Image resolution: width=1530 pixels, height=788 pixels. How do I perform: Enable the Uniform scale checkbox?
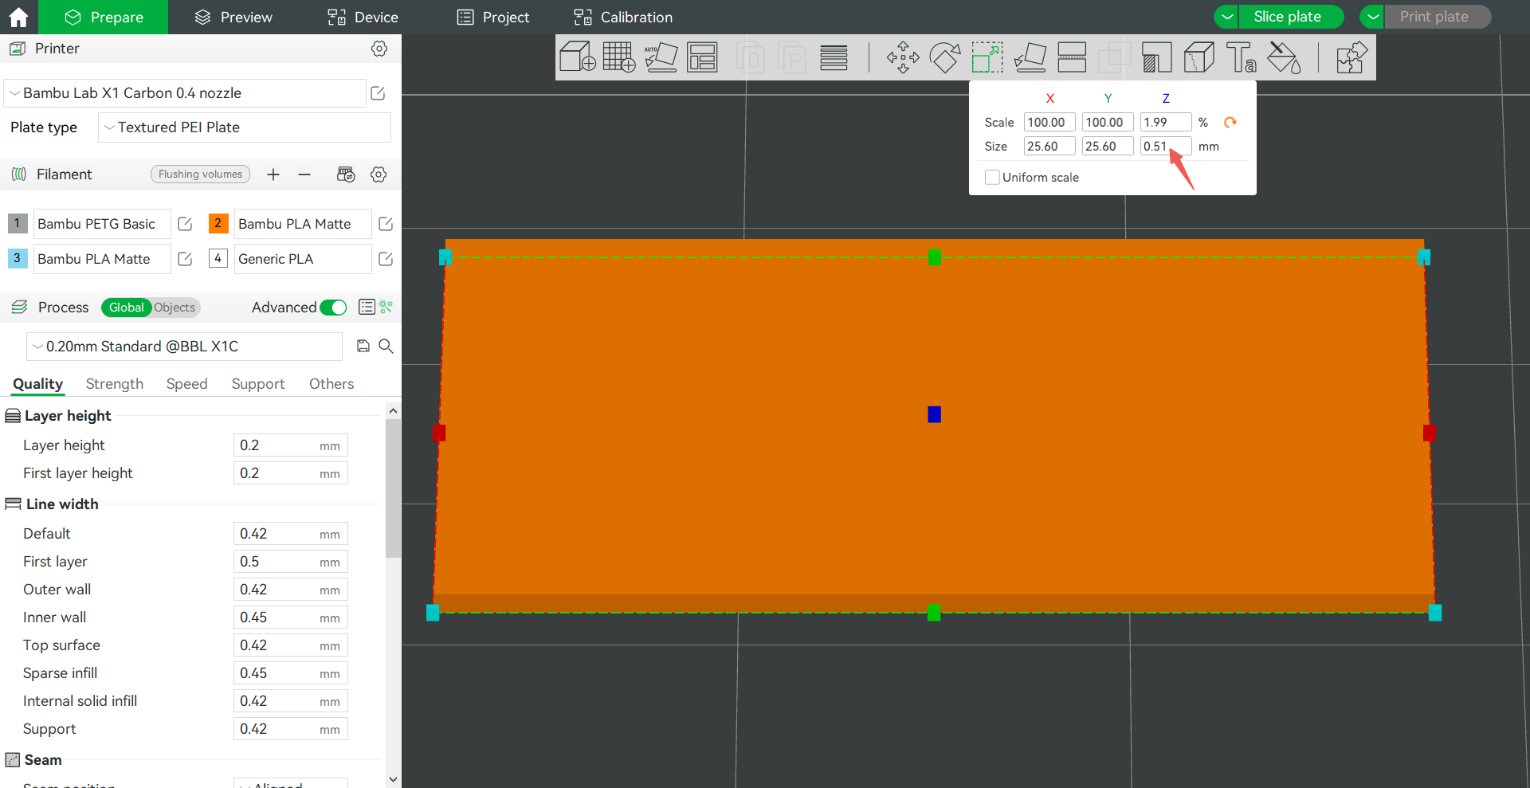(x=992, y=177)
